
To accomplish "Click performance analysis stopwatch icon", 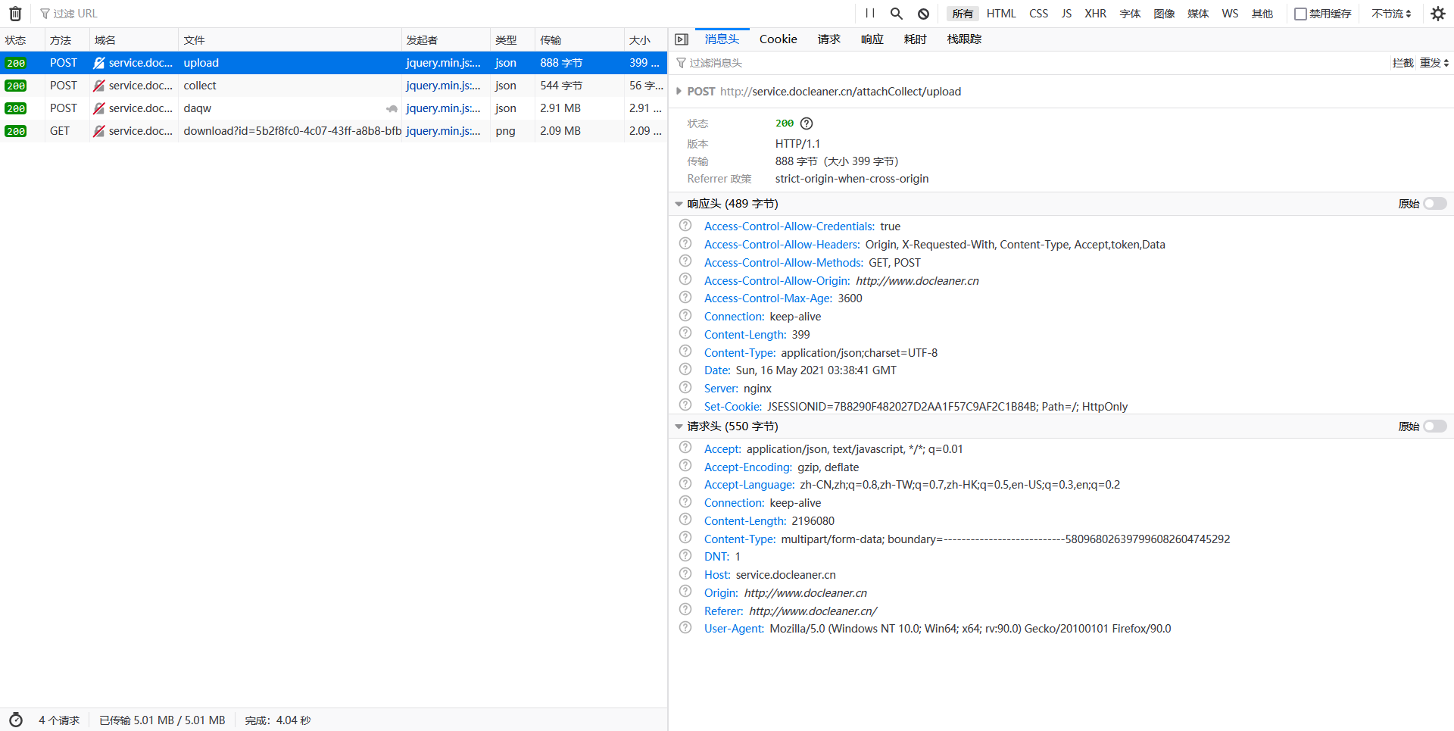I will click(16, 720).
